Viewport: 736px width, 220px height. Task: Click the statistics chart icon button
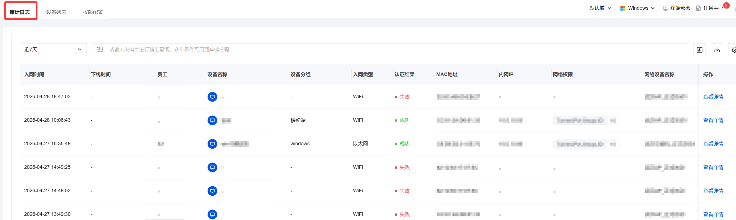pyautogui.click(x=699, y=50)
